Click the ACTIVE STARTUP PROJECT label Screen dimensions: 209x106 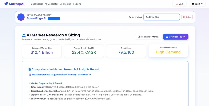(39, 15)
